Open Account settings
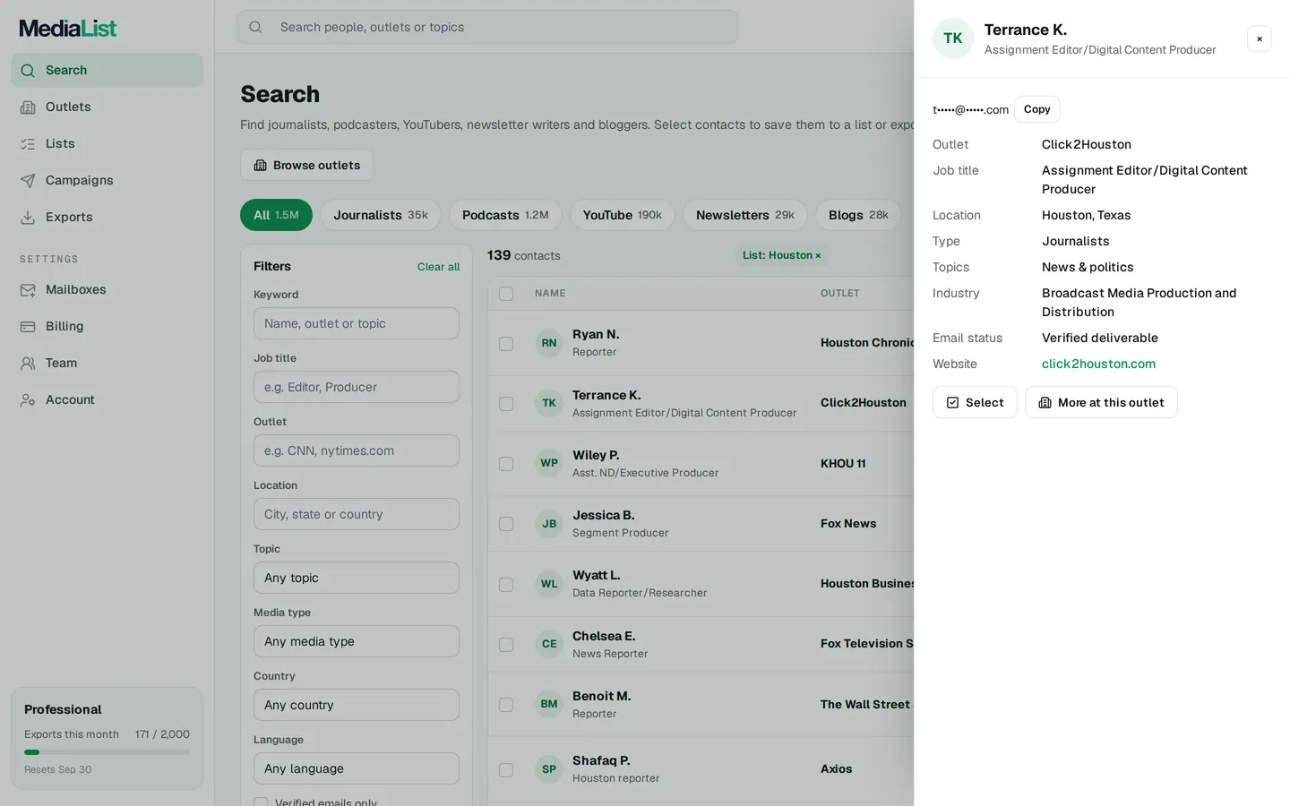This screenshot has width=1290, height=806. click(x=107, y=399)
